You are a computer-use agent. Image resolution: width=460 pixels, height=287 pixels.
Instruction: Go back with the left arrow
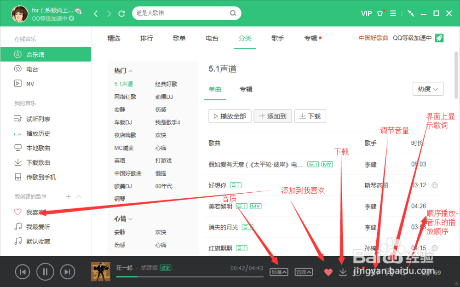click(96, 13)
